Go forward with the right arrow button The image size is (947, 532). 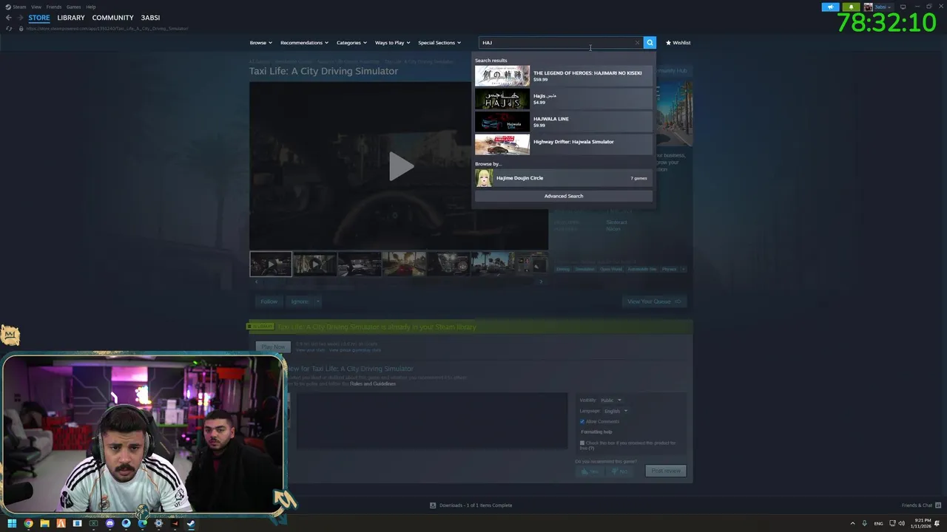click(x=21, y=18)
